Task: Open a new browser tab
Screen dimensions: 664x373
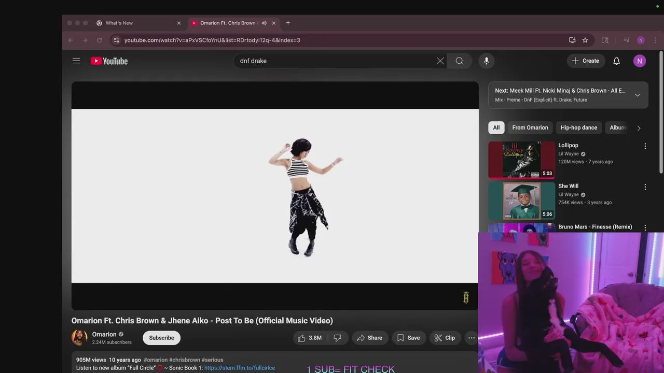Action: coord(288,23)
